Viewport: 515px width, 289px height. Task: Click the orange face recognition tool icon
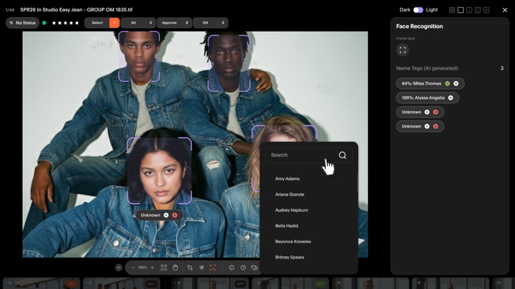[x=213, y=268]
